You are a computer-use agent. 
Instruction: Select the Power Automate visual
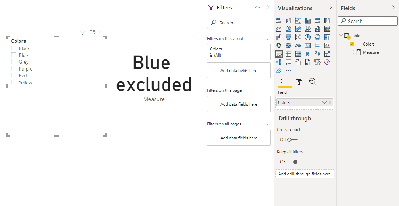pos(279,70)
